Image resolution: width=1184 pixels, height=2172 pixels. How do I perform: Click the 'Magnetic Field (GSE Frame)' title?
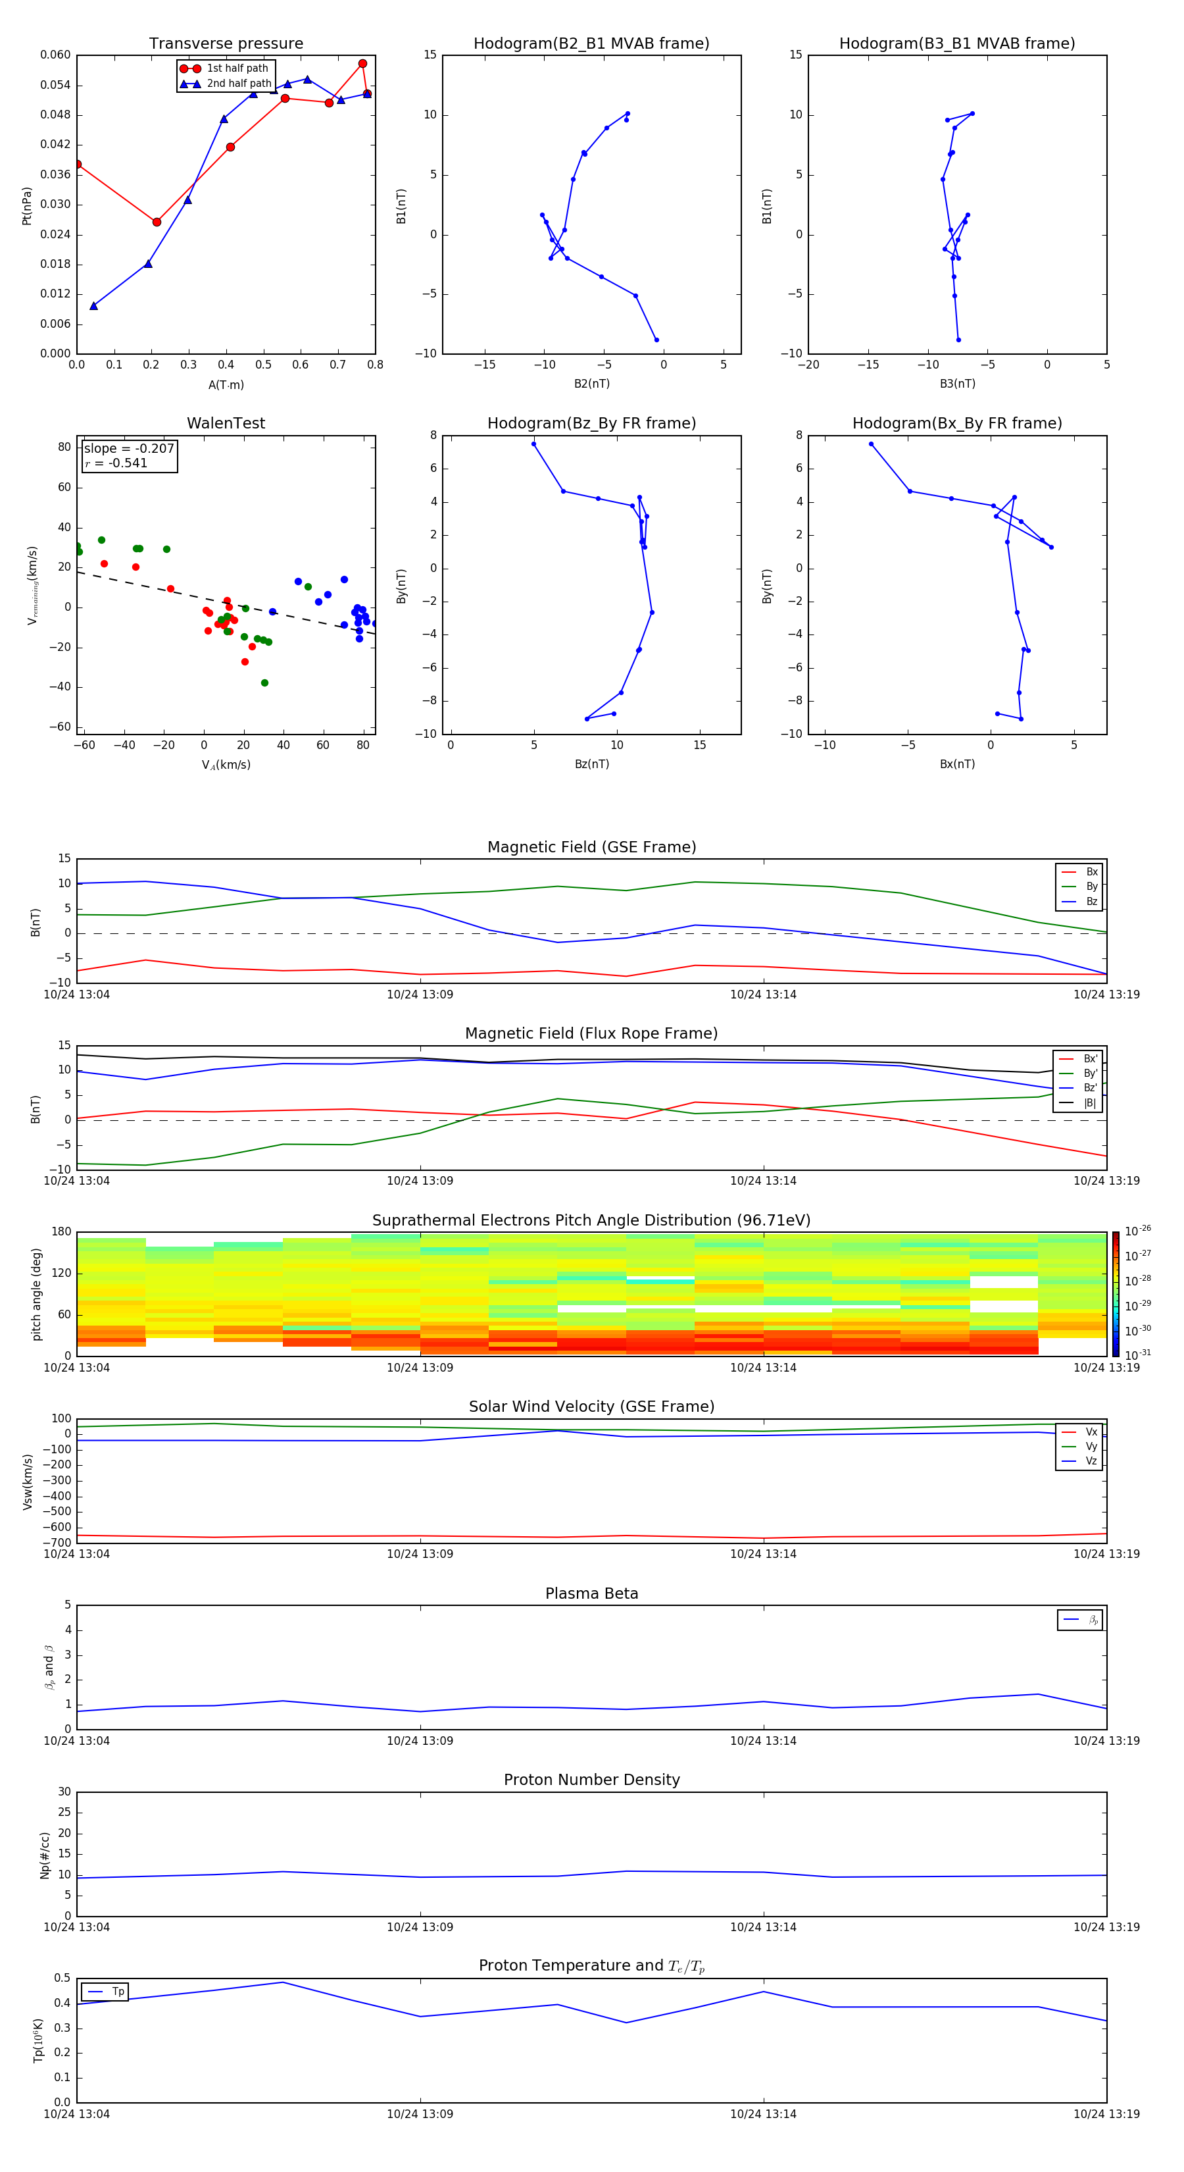coord(591,847)
